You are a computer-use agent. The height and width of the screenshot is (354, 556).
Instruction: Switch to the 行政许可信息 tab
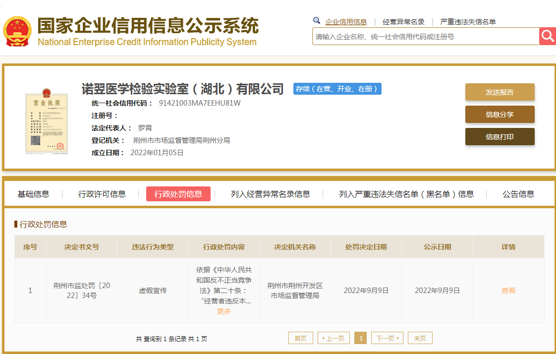102,194
